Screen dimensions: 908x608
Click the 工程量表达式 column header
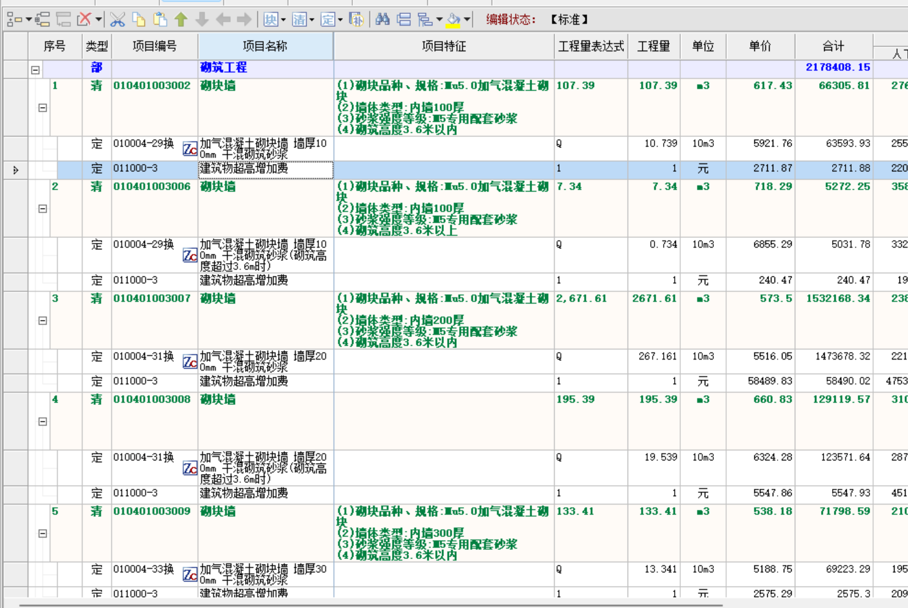coord(591,46)
